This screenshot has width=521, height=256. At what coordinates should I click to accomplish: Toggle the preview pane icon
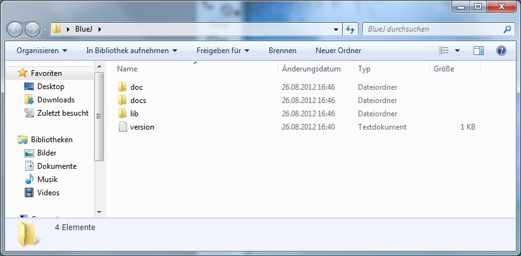tap(478, 51)
